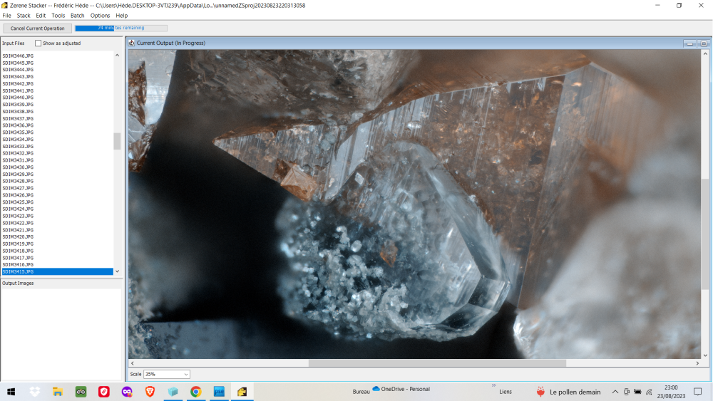The width and height of the screenshot is (713, 401).
Task: Switch to Photoshop Elements in the taskbar
Action: click(219, 391)
